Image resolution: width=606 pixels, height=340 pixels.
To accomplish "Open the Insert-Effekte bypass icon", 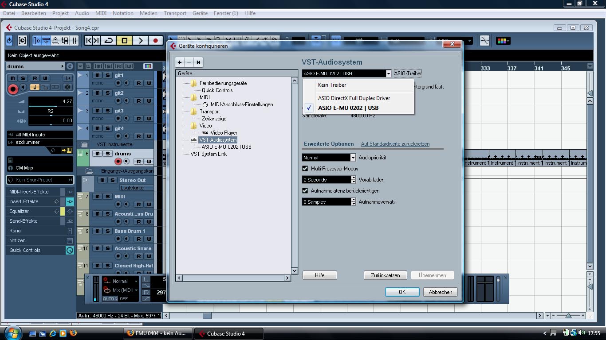I will (x=70, y=201).
